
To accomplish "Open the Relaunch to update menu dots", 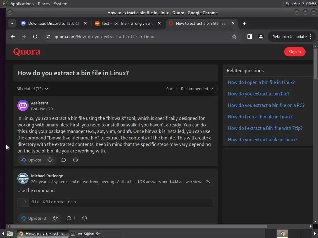I will pyautogui.click(x=311, y=37).
